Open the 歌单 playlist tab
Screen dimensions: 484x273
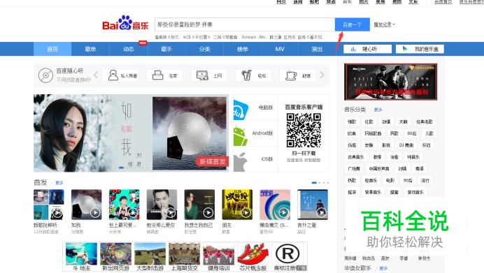click(x=90, y=49)
